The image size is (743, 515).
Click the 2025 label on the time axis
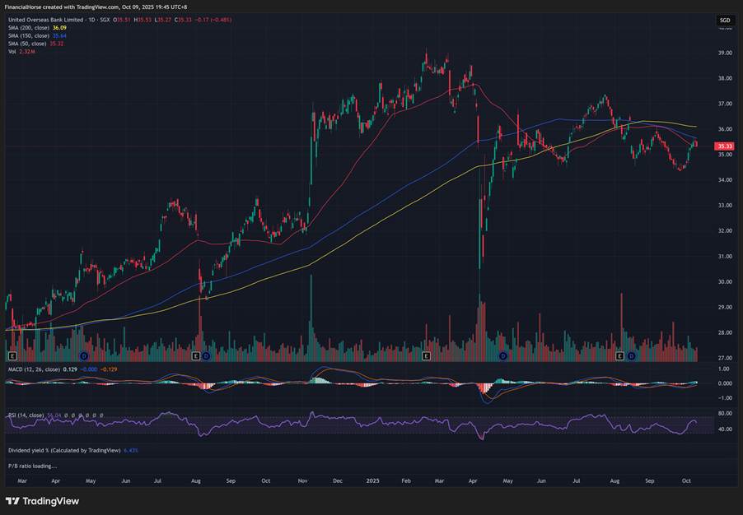[x=373, y=480]
